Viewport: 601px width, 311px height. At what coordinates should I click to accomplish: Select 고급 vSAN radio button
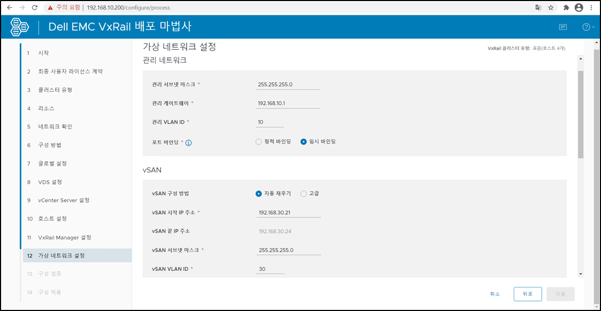coord(303,193)
